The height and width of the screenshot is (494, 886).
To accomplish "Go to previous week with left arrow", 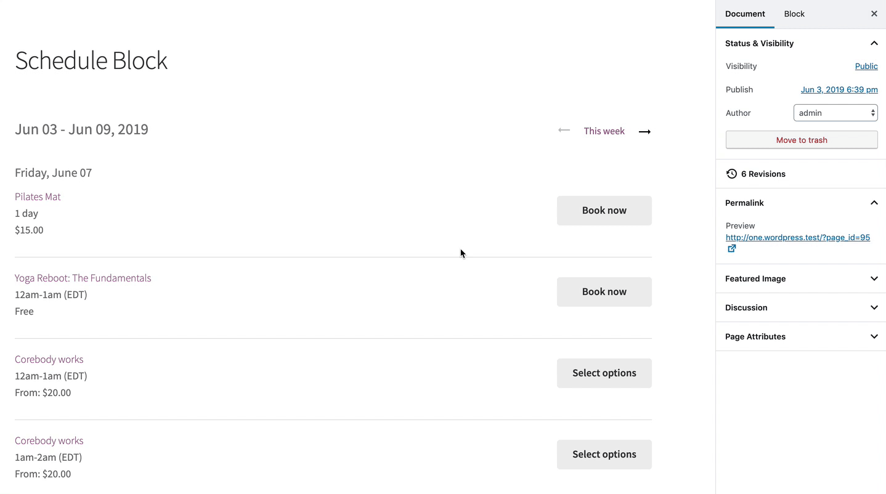I will 564,130.
